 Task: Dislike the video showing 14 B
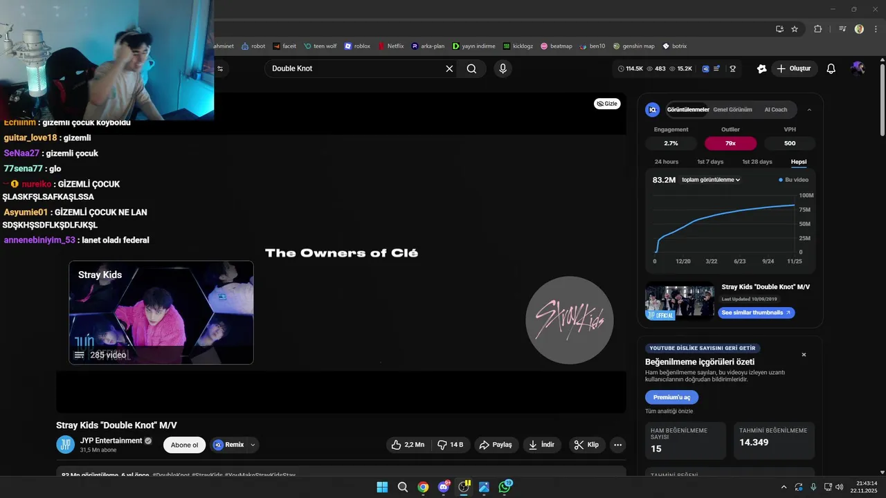tap(451, 445)
